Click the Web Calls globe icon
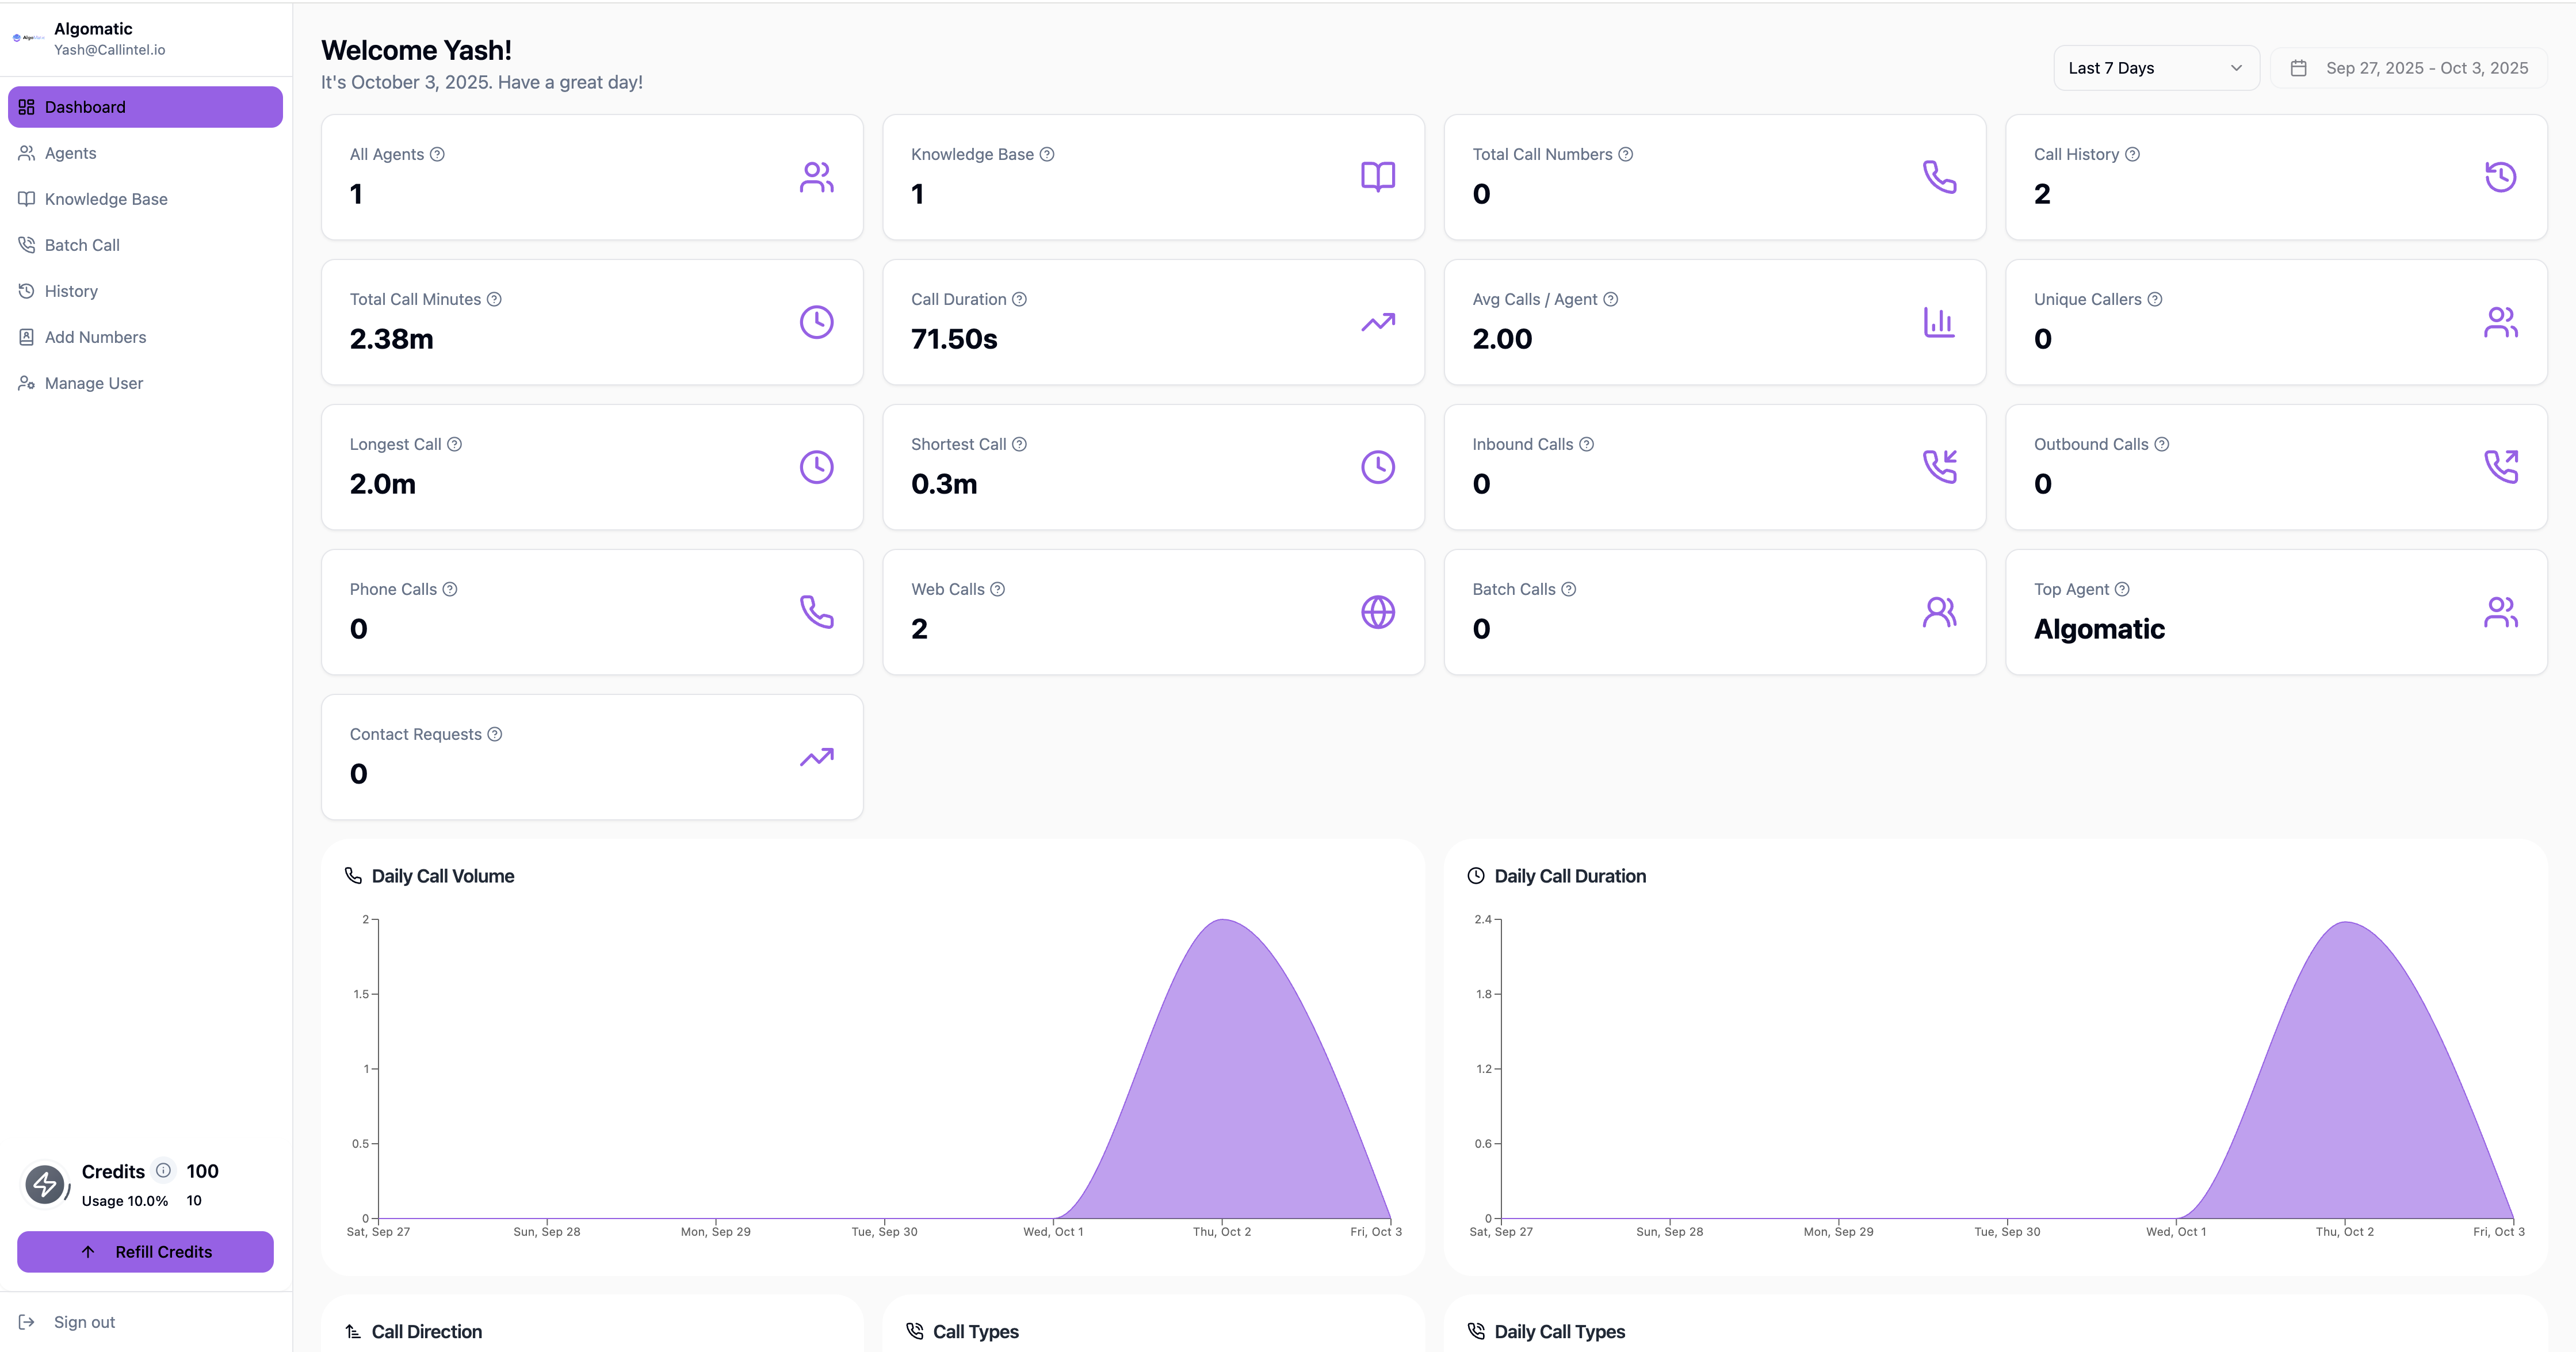The image size is (2576, 1352). [1377, 612]
